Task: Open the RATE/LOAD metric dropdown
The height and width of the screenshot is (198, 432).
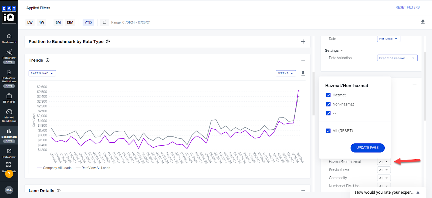Action: [42, 73]
